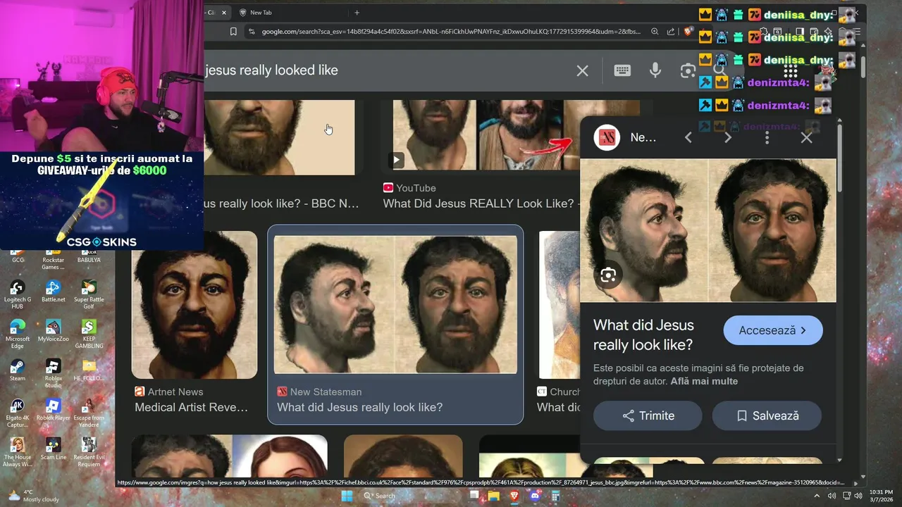Image resolution: width=902 pixels, height=507 pixels.
Task: Search preview image with Lens overlay icon
Action: click(x=608, y=275)
